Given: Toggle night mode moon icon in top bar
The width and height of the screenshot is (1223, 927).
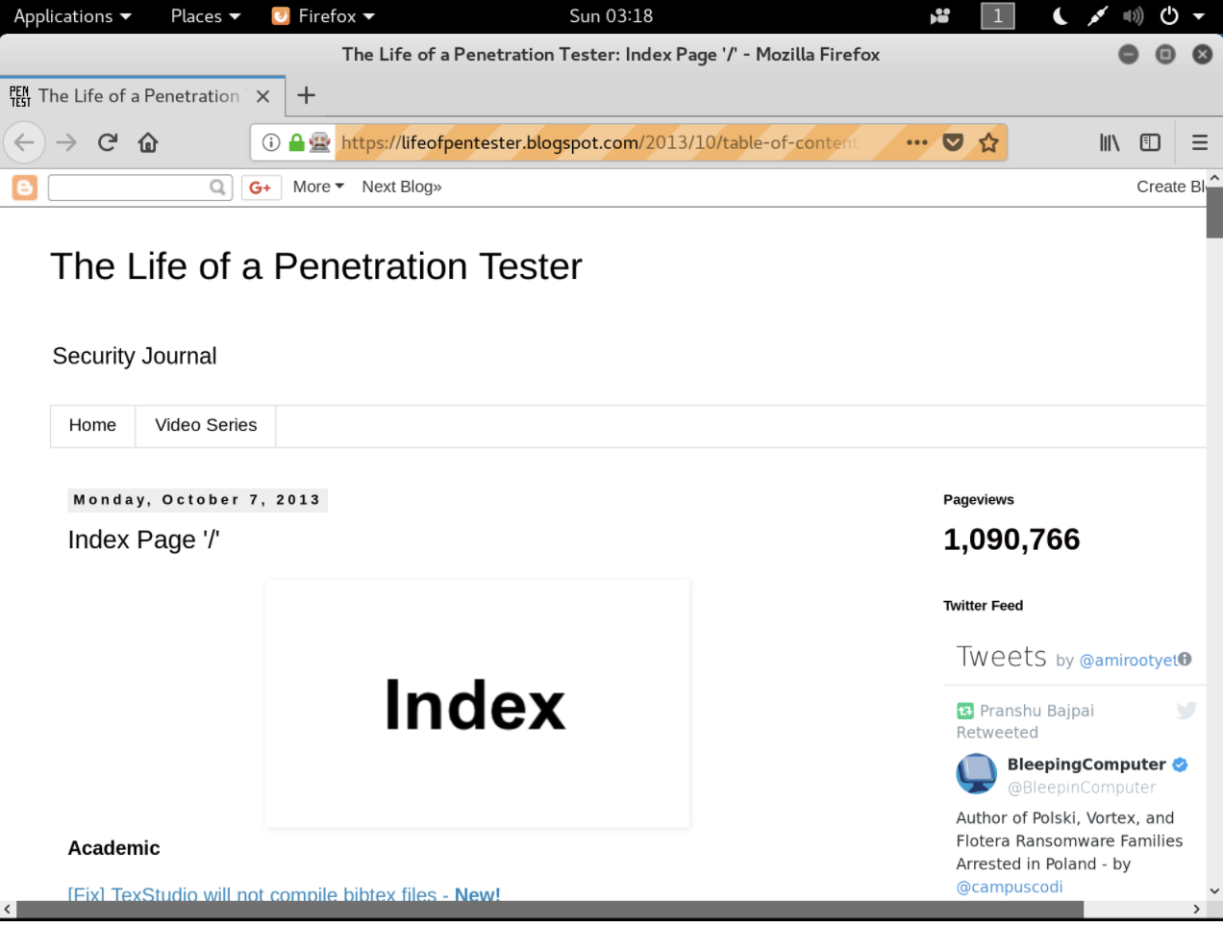Looking at the screenshot, I should pos(1061,16).
